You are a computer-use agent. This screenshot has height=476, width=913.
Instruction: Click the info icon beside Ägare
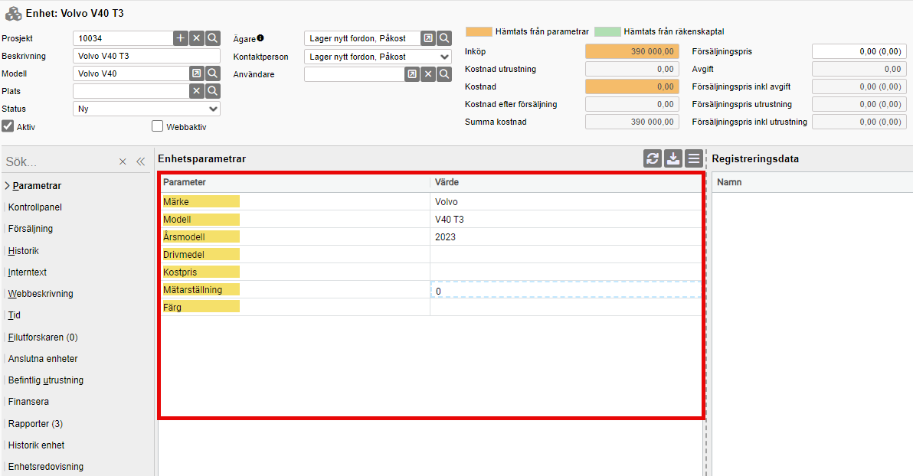(260, 37)
